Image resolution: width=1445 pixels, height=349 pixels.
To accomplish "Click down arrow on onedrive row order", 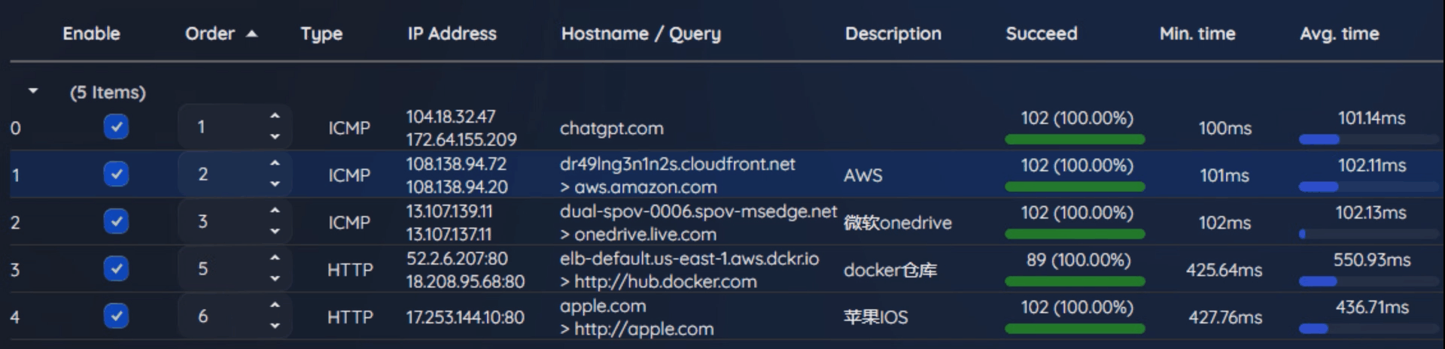I will (x=275, y=232).
